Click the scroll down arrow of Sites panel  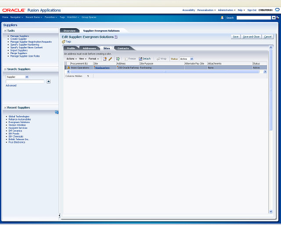tap(271, 211)
